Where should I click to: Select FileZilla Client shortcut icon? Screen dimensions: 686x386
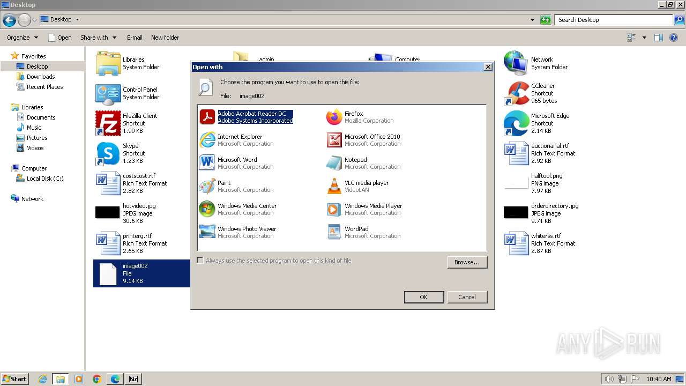pyautogui.click(x=108, y=123)
